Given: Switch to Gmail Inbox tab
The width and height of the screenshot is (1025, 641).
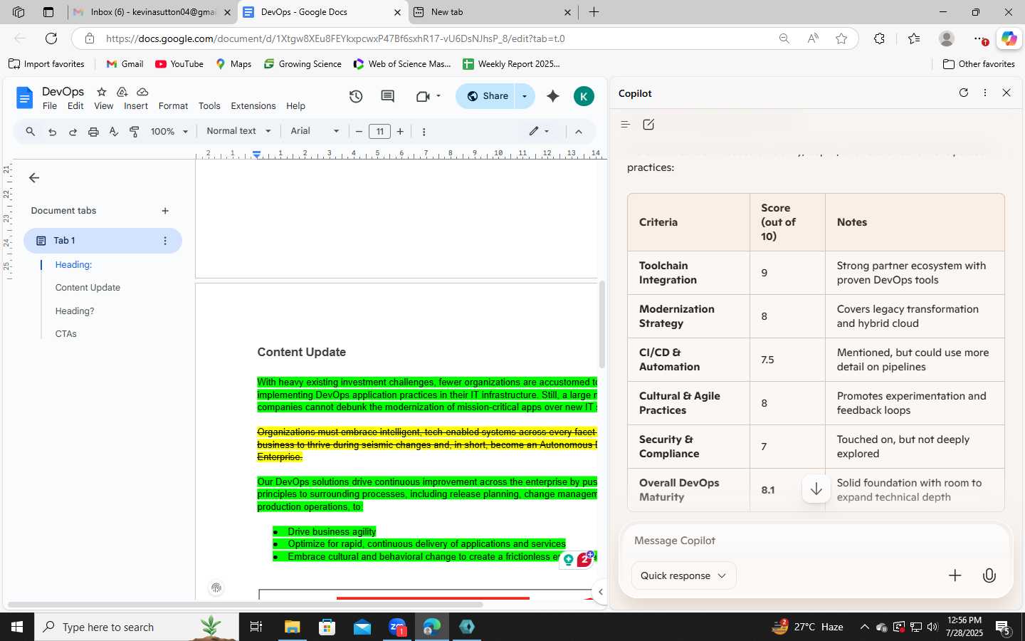Looking at the screenshot, I should click(153, 12).
